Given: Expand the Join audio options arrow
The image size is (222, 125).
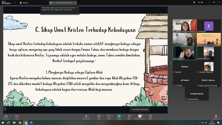Looking at the screenshot, I should click(10, 116).
